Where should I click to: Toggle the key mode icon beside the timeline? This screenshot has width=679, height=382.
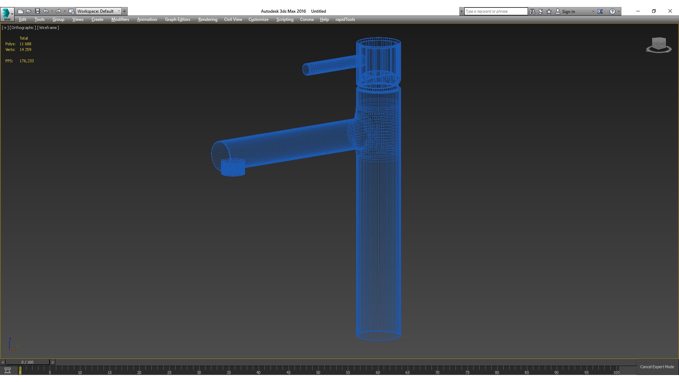pyautogui.click(x=7, y=370)
